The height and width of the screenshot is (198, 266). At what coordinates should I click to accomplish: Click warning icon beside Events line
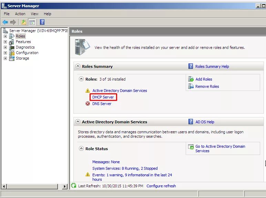click(88, 174)
